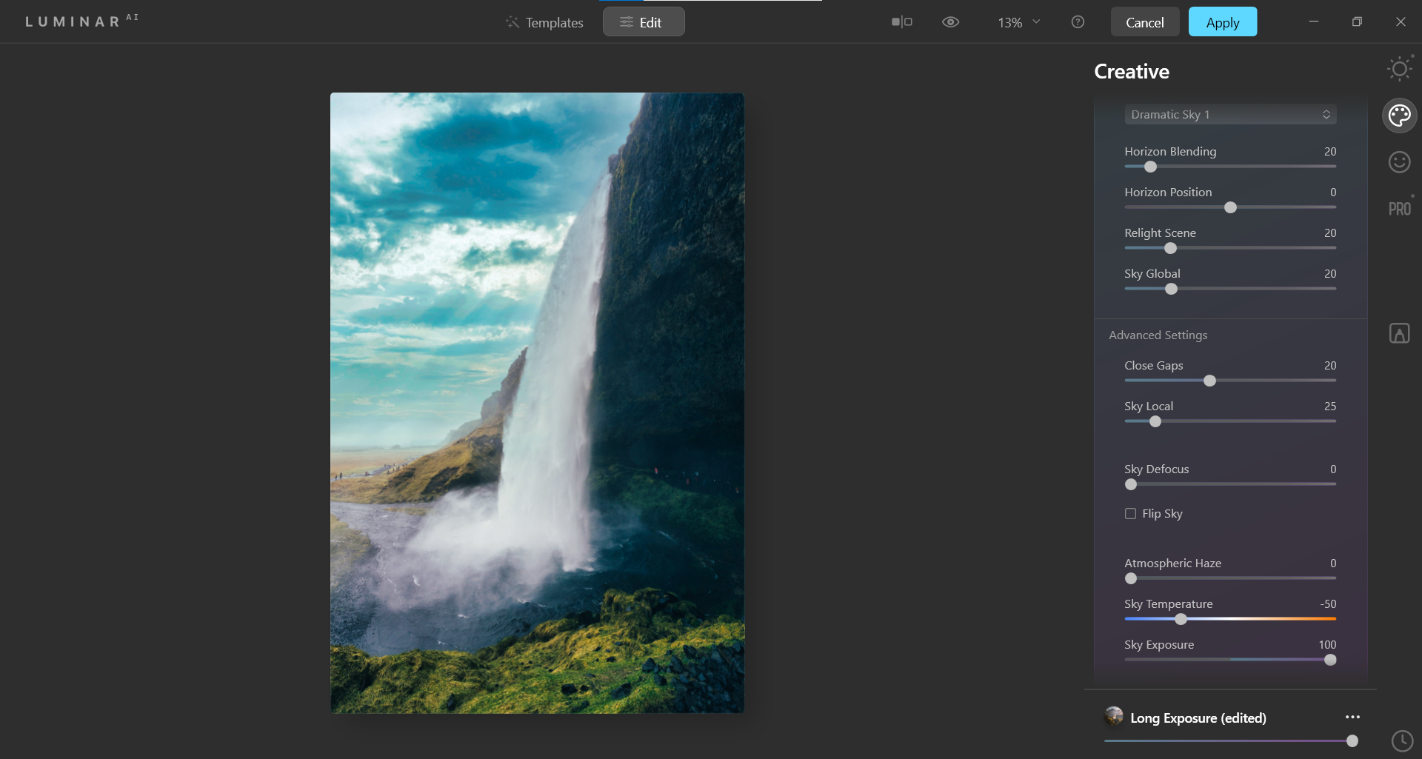Click the Long Exposure template thumbnail

(1113, 716)
